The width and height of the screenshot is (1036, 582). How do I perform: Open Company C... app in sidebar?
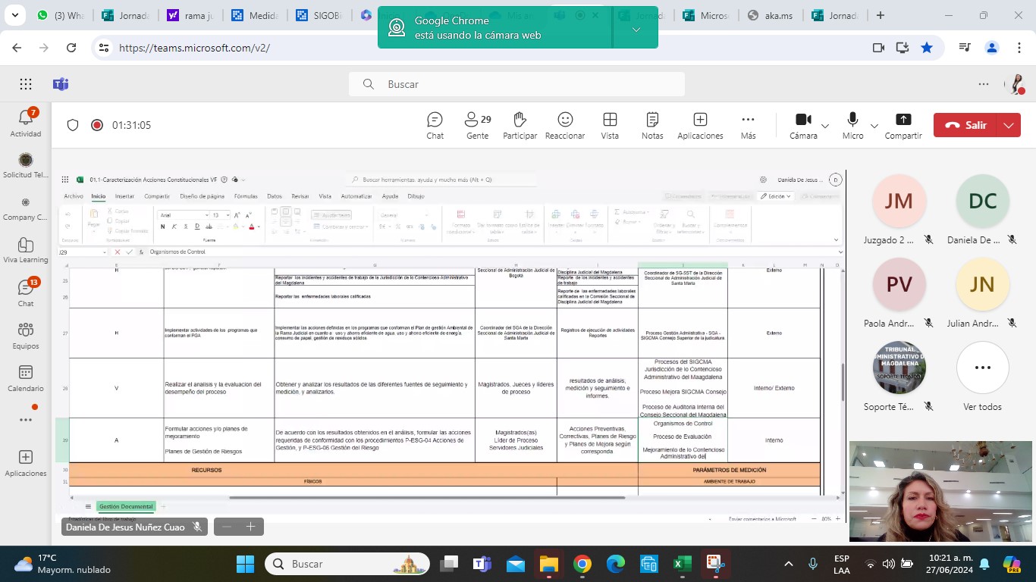pyautogui.click(x=26, y=208)
